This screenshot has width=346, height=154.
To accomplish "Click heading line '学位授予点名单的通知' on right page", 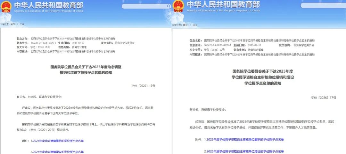I will click(263, 83).
